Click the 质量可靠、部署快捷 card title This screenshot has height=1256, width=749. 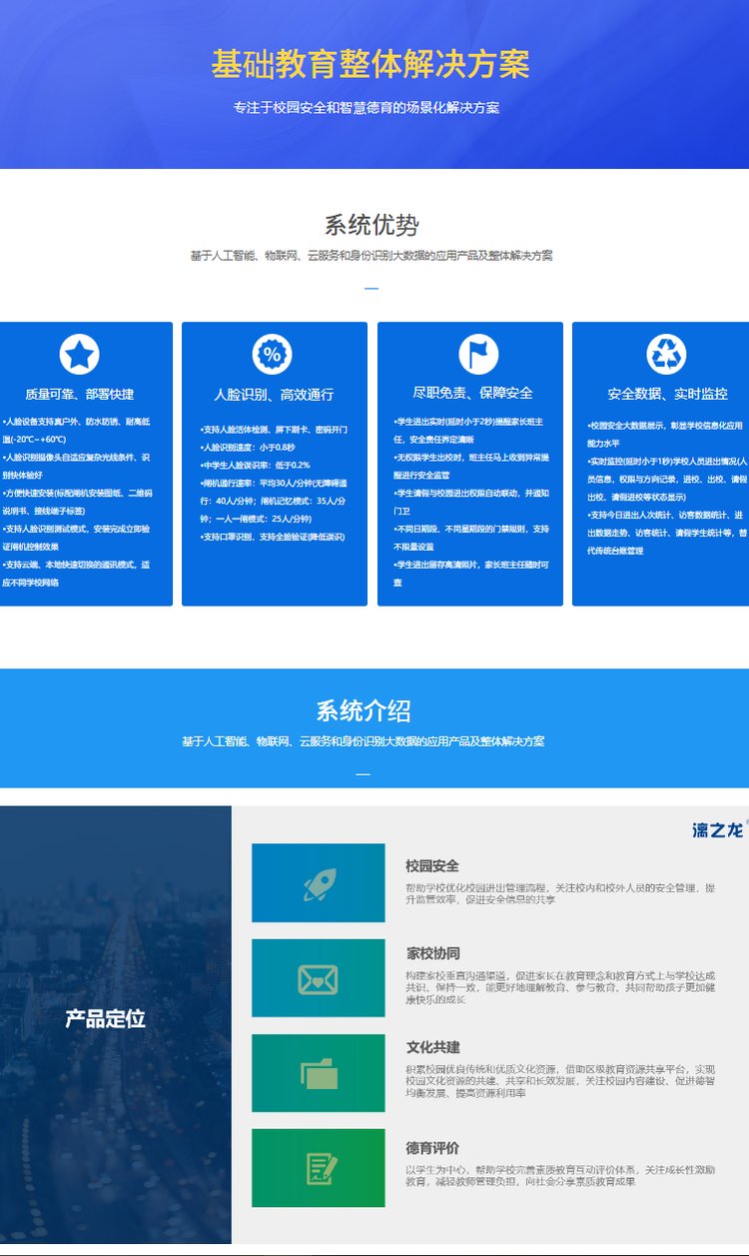pyautogui.click(x=80, y=394)
